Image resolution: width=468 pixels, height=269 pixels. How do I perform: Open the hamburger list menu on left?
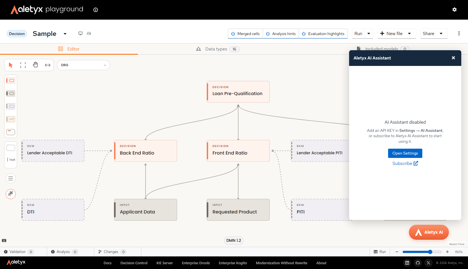[11, 178]
